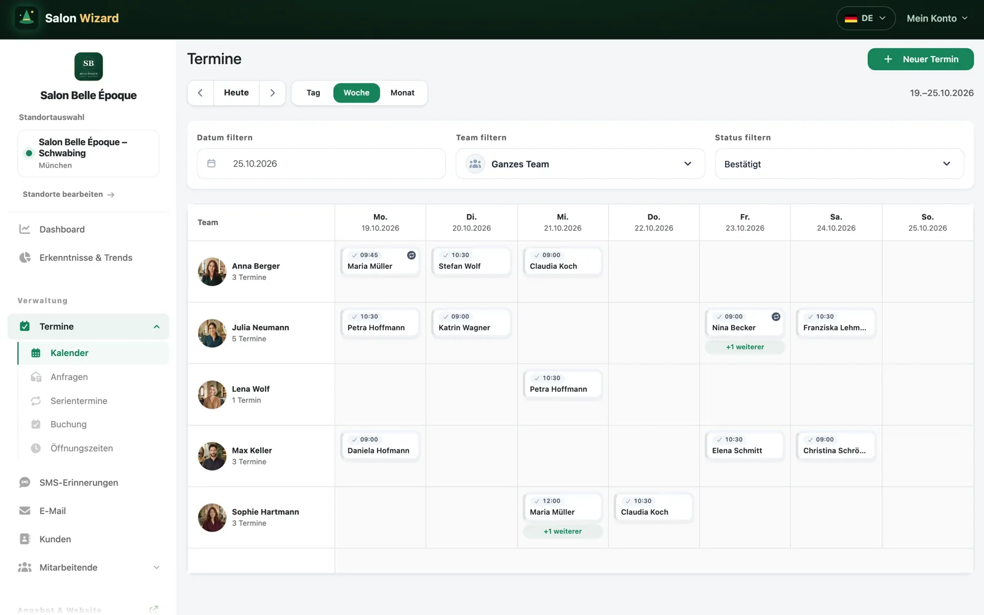Viewport: 984px width, 615px height.
Task: Click the date filter field 25.10.2026
Action: coord(321,164)
